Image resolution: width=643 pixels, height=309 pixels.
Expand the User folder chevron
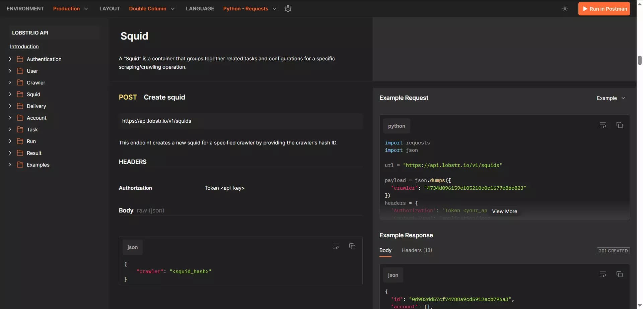[x=10, y=71]
